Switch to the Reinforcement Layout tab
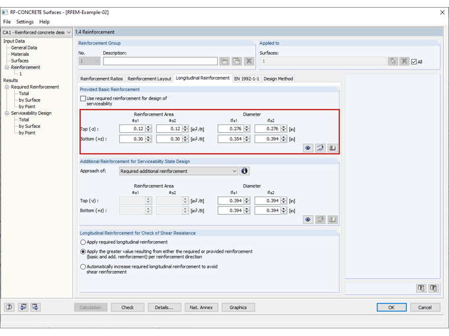 (x=149, y=78)
